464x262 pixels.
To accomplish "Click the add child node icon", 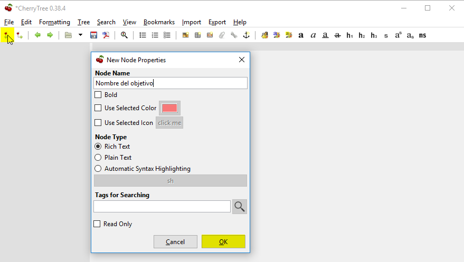I will tap(20, 35).
